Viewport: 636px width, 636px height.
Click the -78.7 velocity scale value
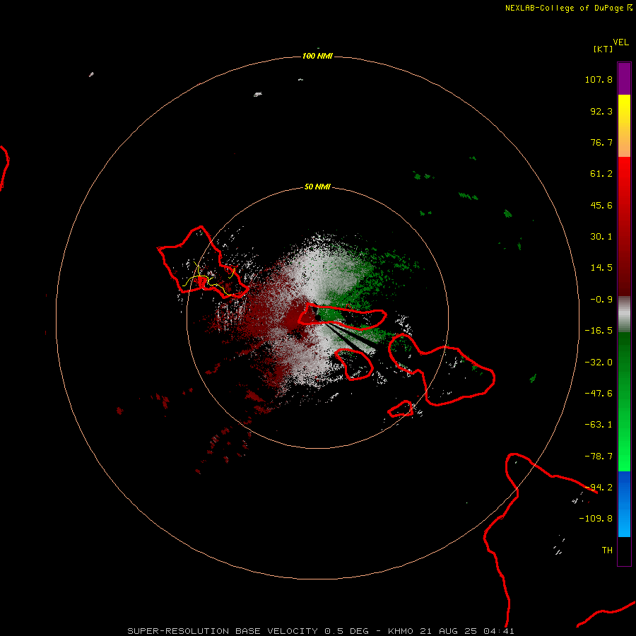coord(599,457)
